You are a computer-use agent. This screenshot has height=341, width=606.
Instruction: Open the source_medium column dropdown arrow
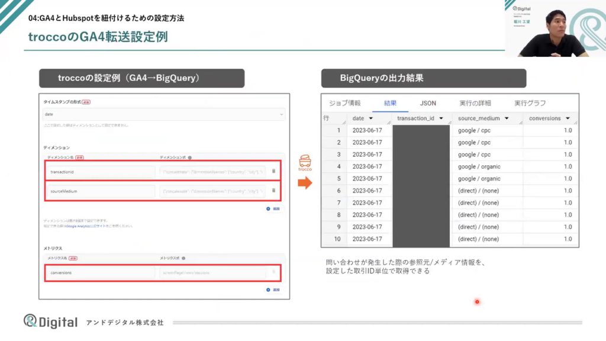508,118
